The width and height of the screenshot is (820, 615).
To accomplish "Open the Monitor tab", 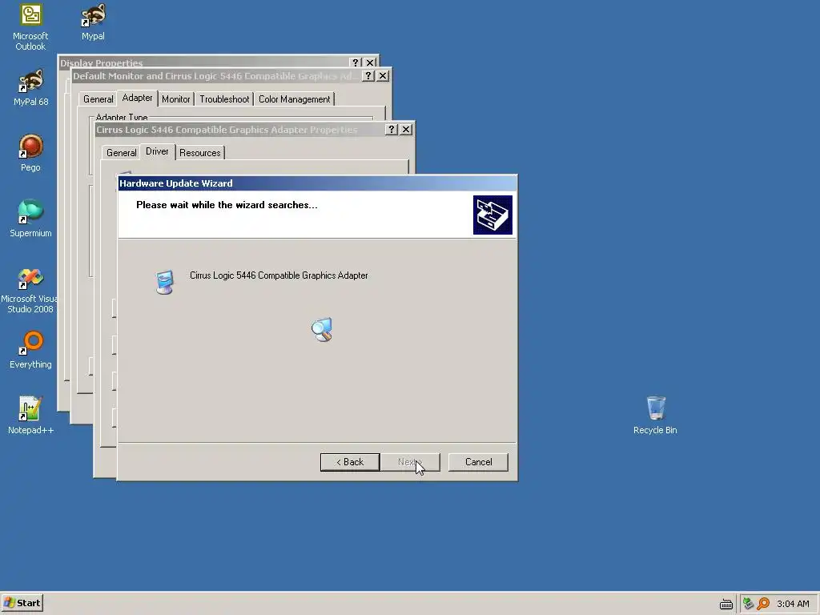I will pyautogui.click(x=175, y=99).
